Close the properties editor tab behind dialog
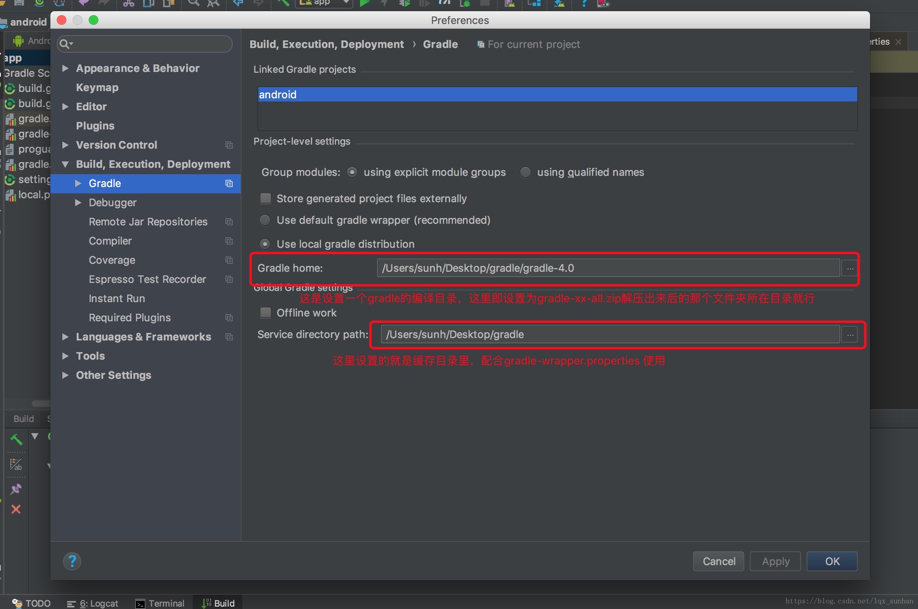The image size is (918, 609). [898, 42]
